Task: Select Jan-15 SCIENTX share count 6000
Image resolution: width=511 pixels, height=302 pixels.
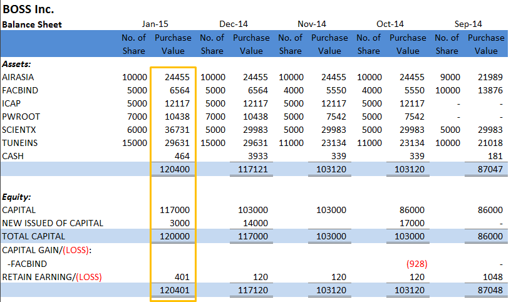Action: 137,130
